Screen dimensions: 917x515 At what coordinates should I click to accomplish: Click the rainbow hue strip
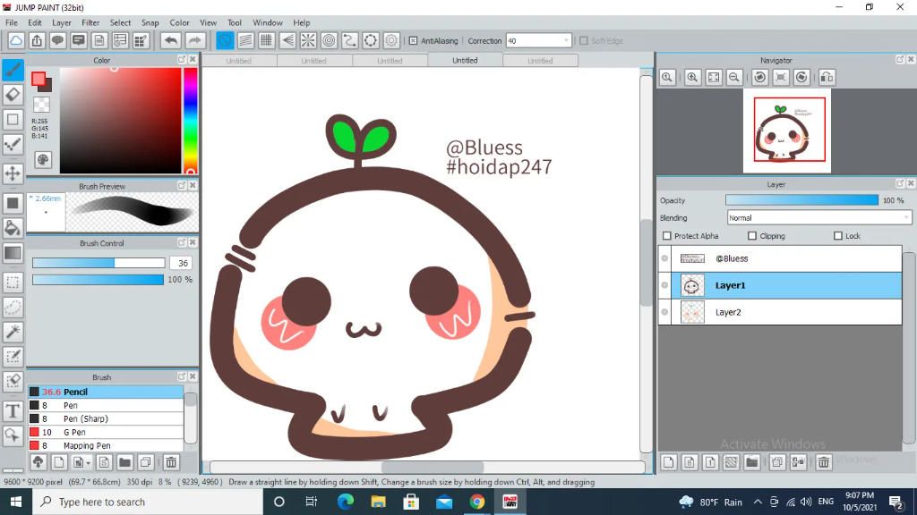point(190,121)
